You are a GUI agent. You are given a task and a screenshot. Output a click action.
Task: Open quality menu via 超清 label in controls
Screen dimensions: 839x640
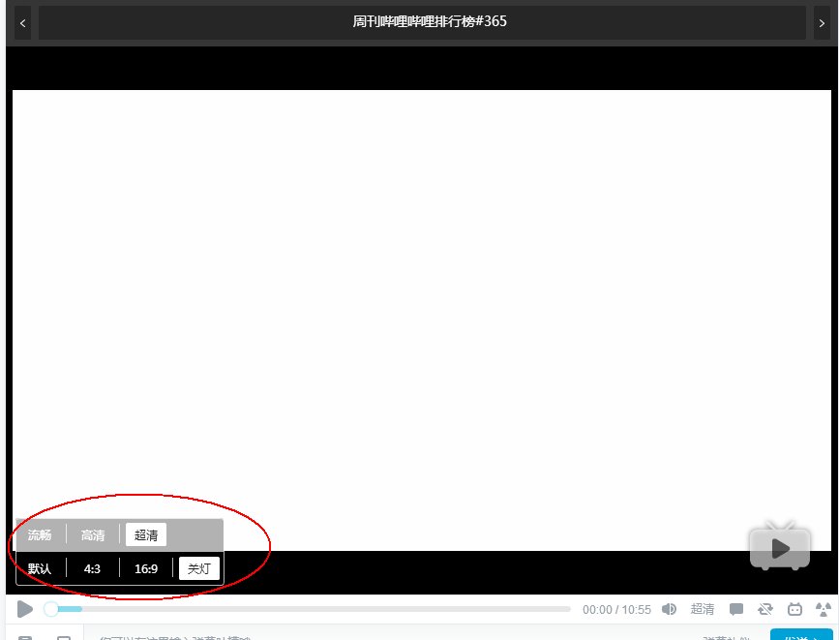pos(703,609)
